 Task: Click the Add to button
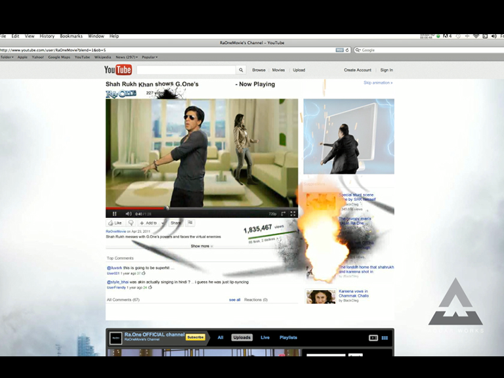[x=148, y=223]
